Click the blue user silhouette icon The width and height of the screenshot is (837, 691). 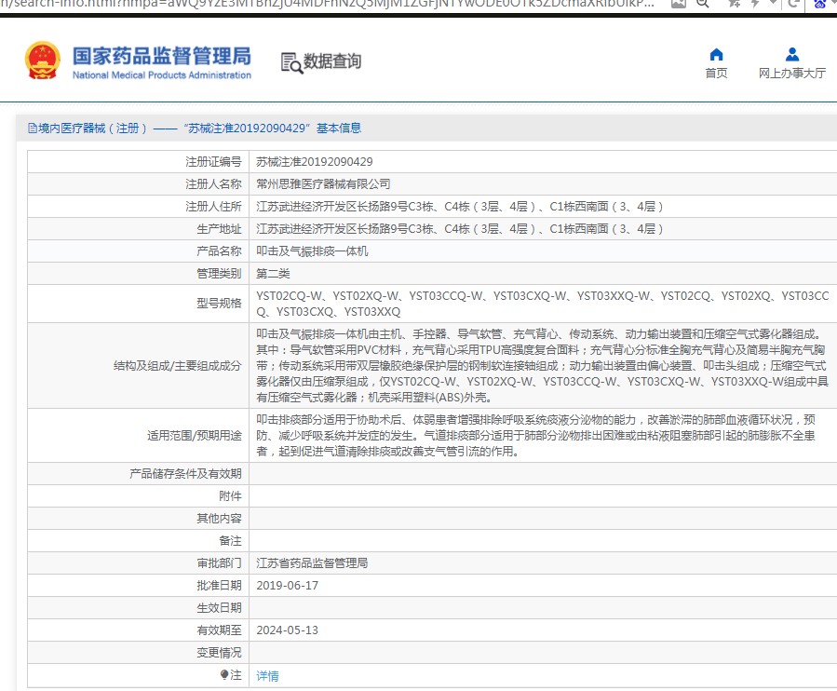point(792,54)
